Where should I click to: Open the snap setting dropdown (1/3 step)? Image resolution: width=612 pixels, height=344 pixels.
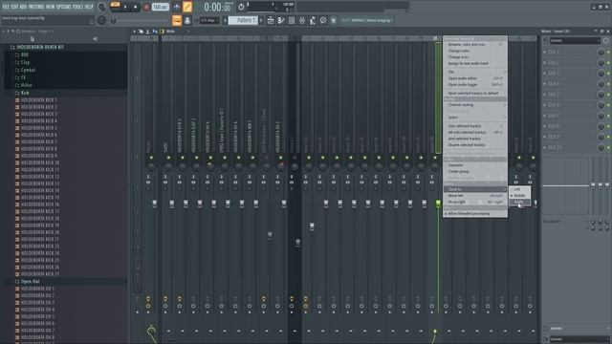click(209, 20)
